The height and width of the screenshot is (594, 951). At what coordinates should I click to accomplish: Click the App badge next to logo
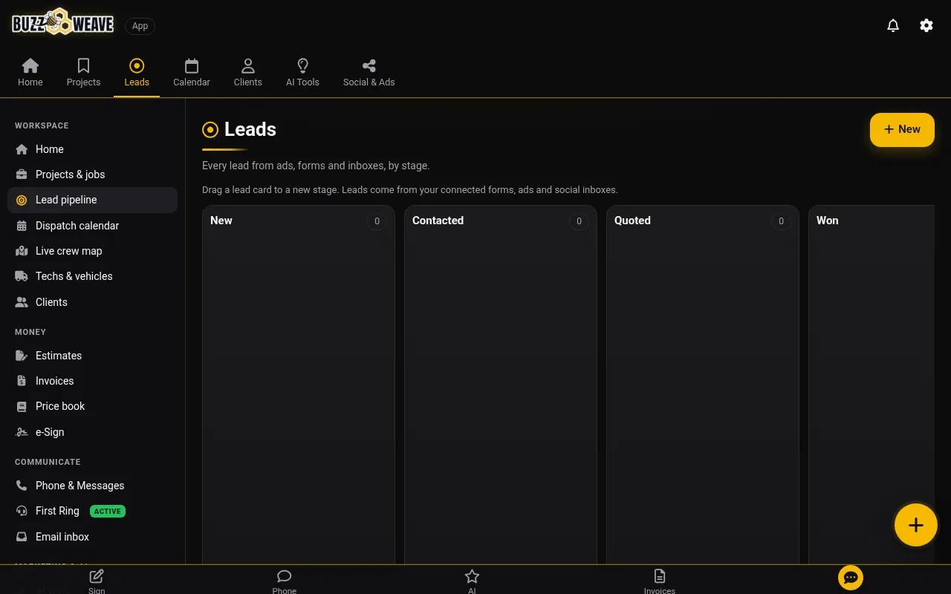click(140, 26)
